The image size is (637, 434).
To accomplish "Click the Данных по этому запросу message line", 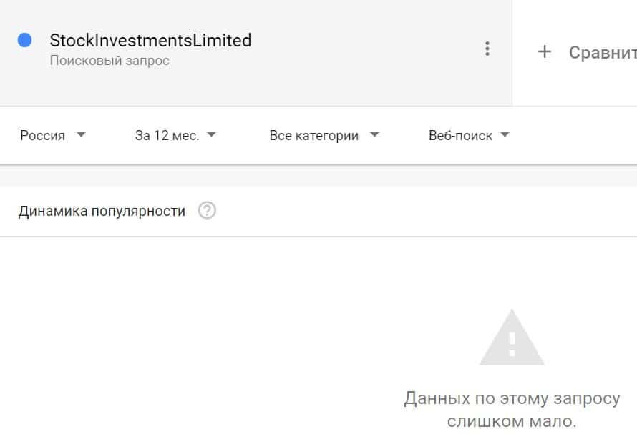I will pos(512,398).
